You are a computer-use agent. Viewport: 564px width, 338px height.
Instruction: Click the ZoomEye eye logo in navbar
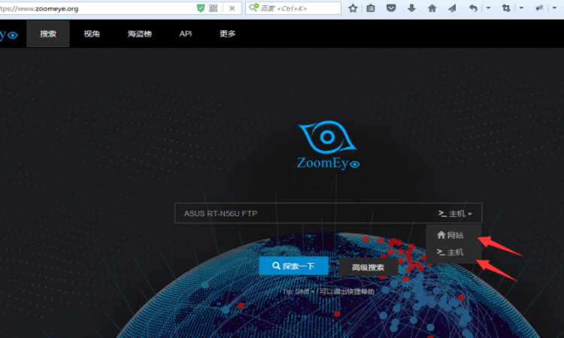click(x=9, y=35)
